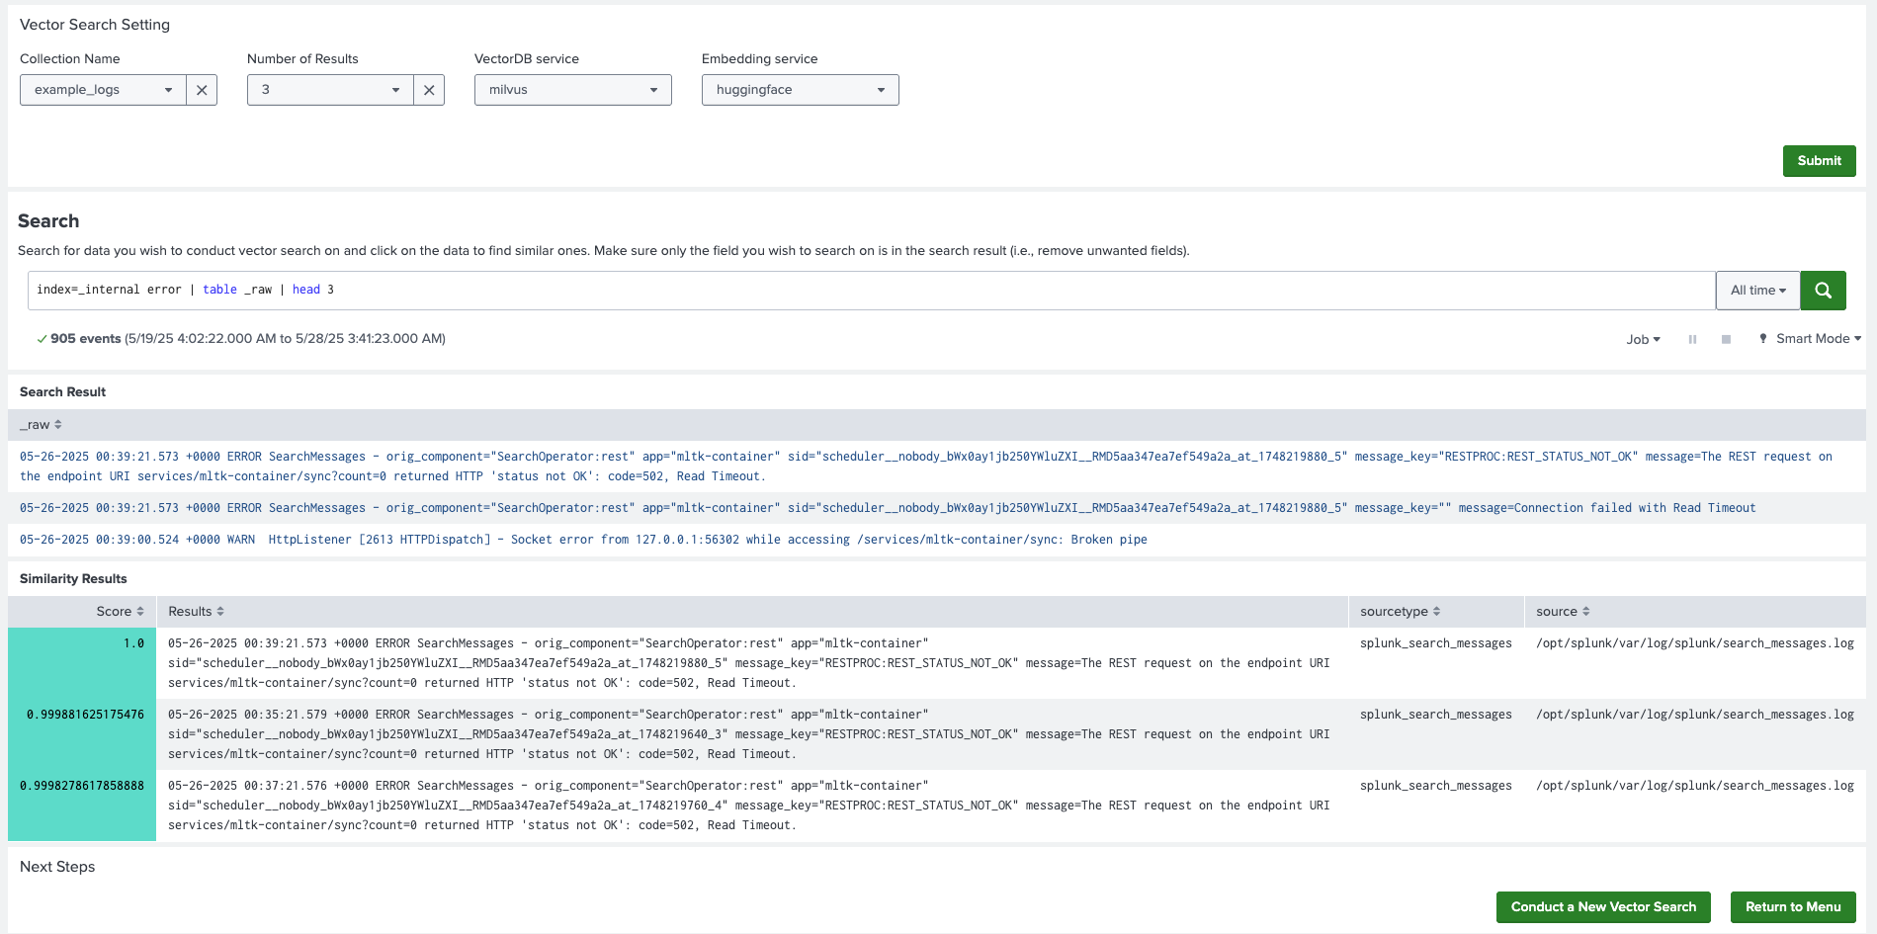Conduct a New Vector Search
The height and width of the screenshot is (934, 1877).
point(1603,907)
